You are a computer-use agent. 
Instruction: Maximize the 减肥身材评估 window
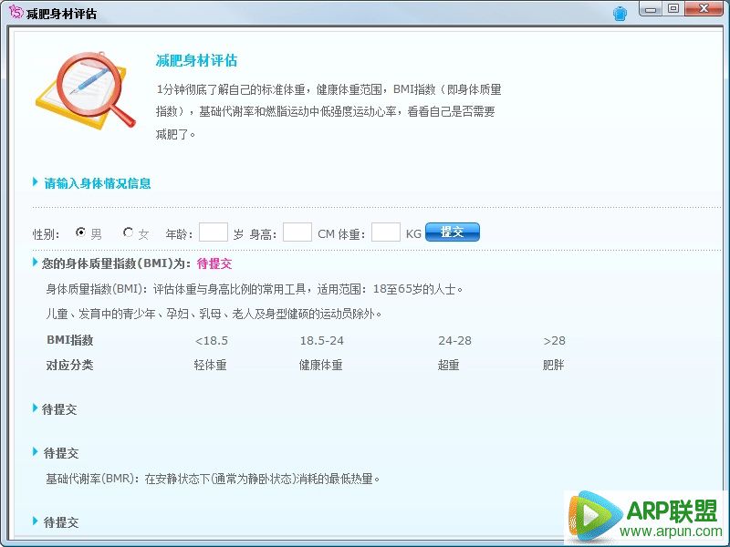click(x=673, y=9)
